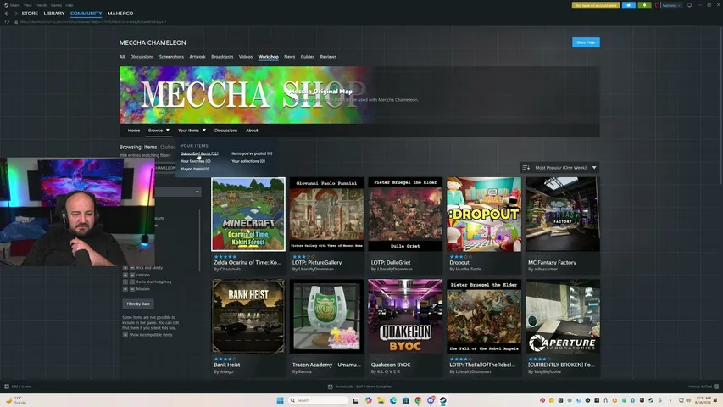Click the workshop About link
This screenshot has height=407, width=723.
point(252,130)
